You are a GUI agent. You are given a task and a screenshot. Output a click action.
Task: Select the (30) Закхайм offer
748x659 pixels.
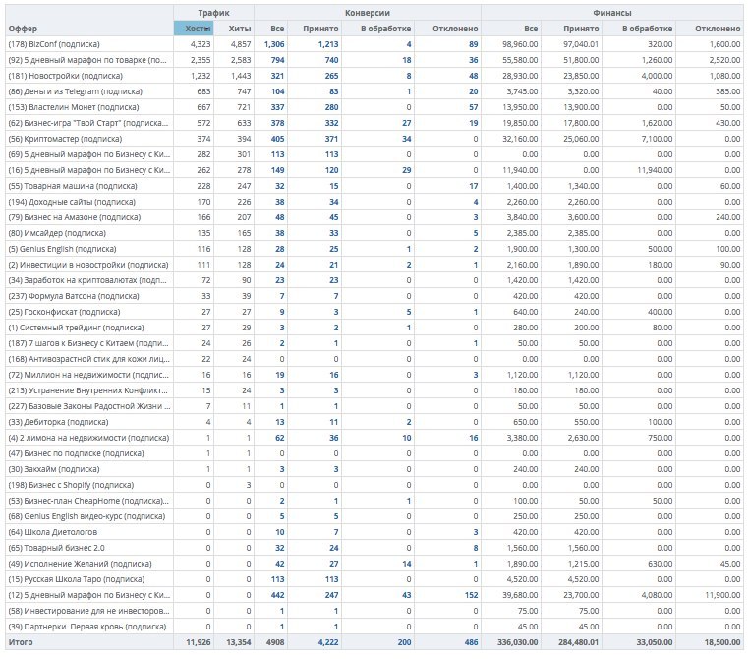pyautogui.click(x=54, y=470)
